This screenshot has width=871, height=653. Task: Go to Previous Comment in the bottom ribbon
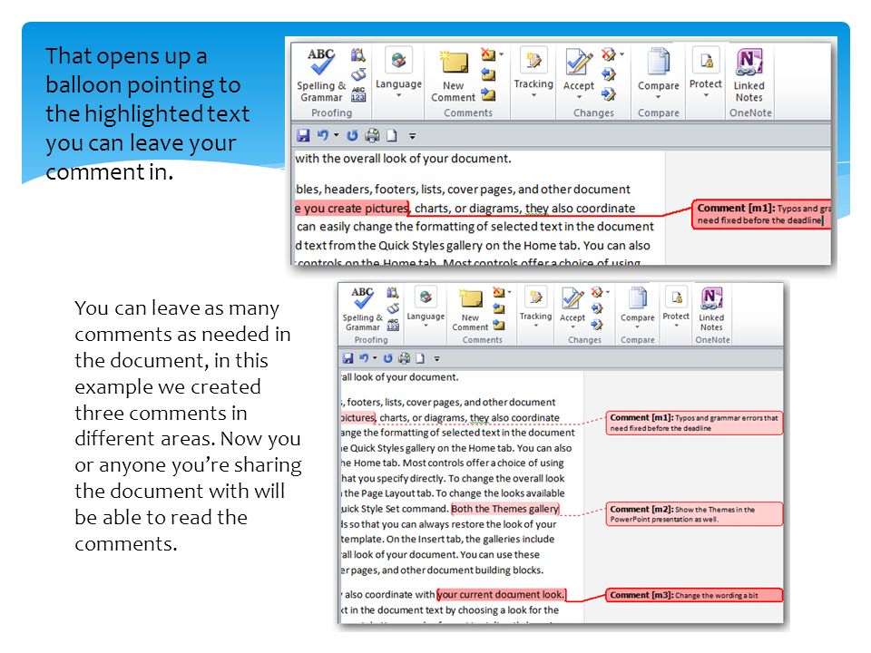[x=499, y=308]
